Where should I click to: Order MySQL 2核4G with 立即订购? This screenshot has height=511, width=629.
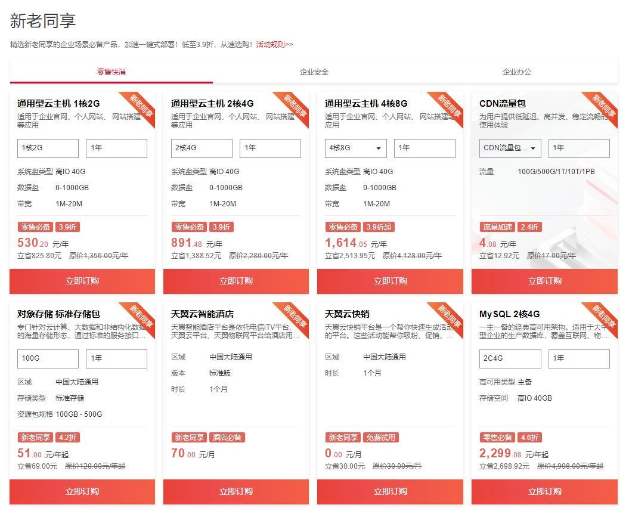tap(544, 492)
